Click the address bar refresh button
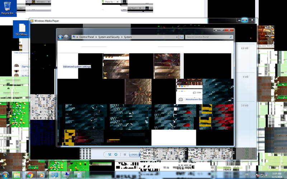 click(x=181, y=37)
